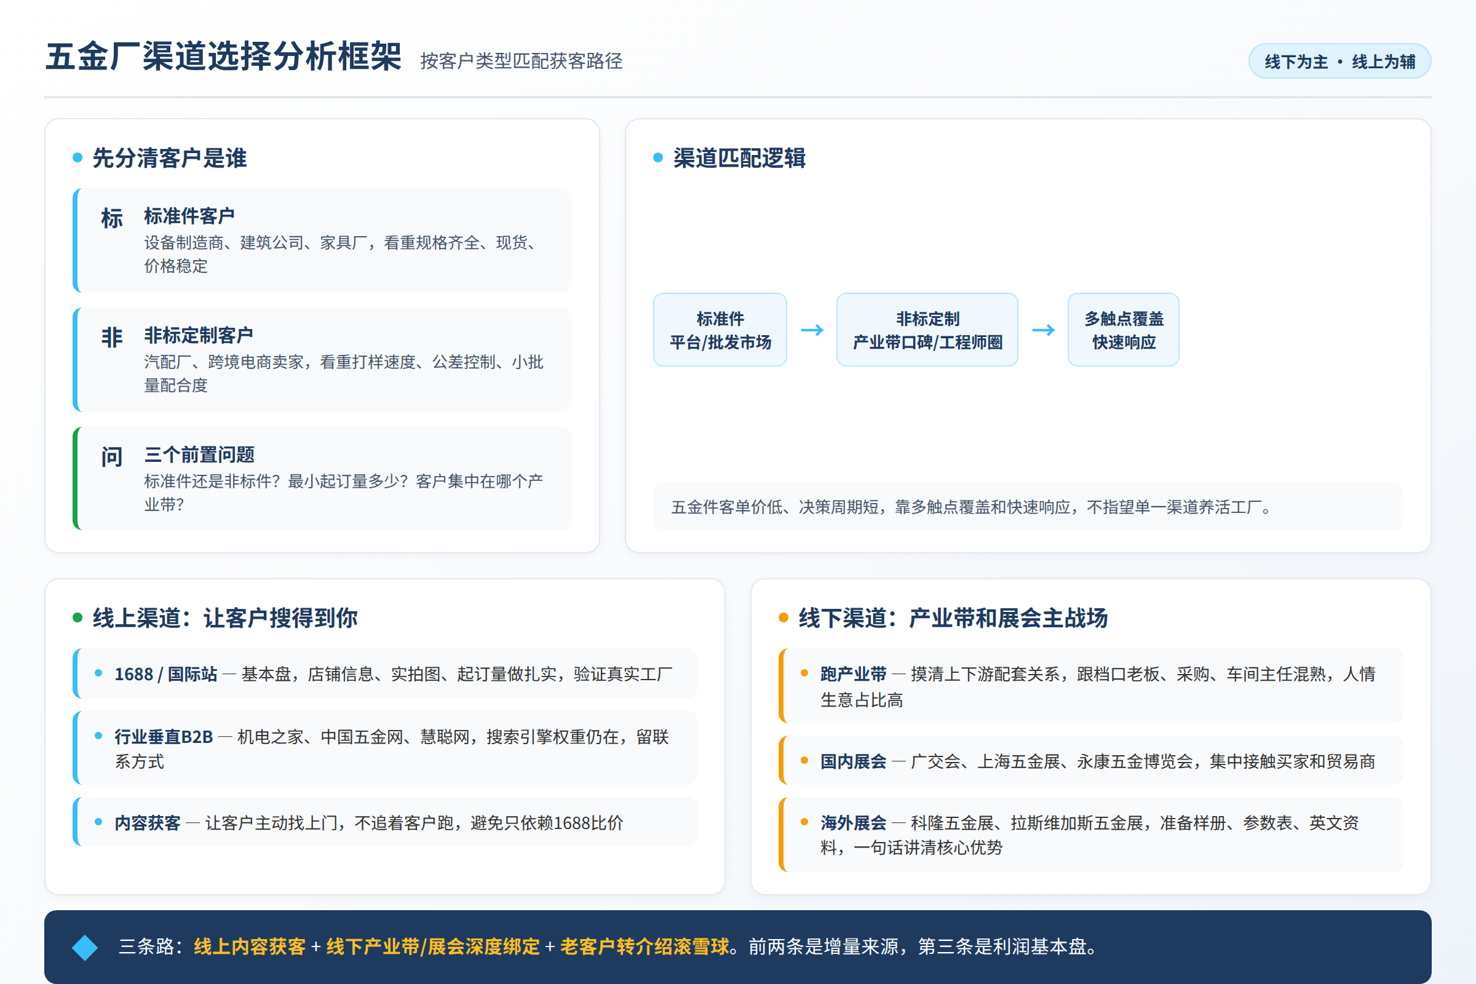Click the subtitle 按客户类型匹配获客路径
The height and width of the screenshot is (984, 1476).
(x=521, y=61)
